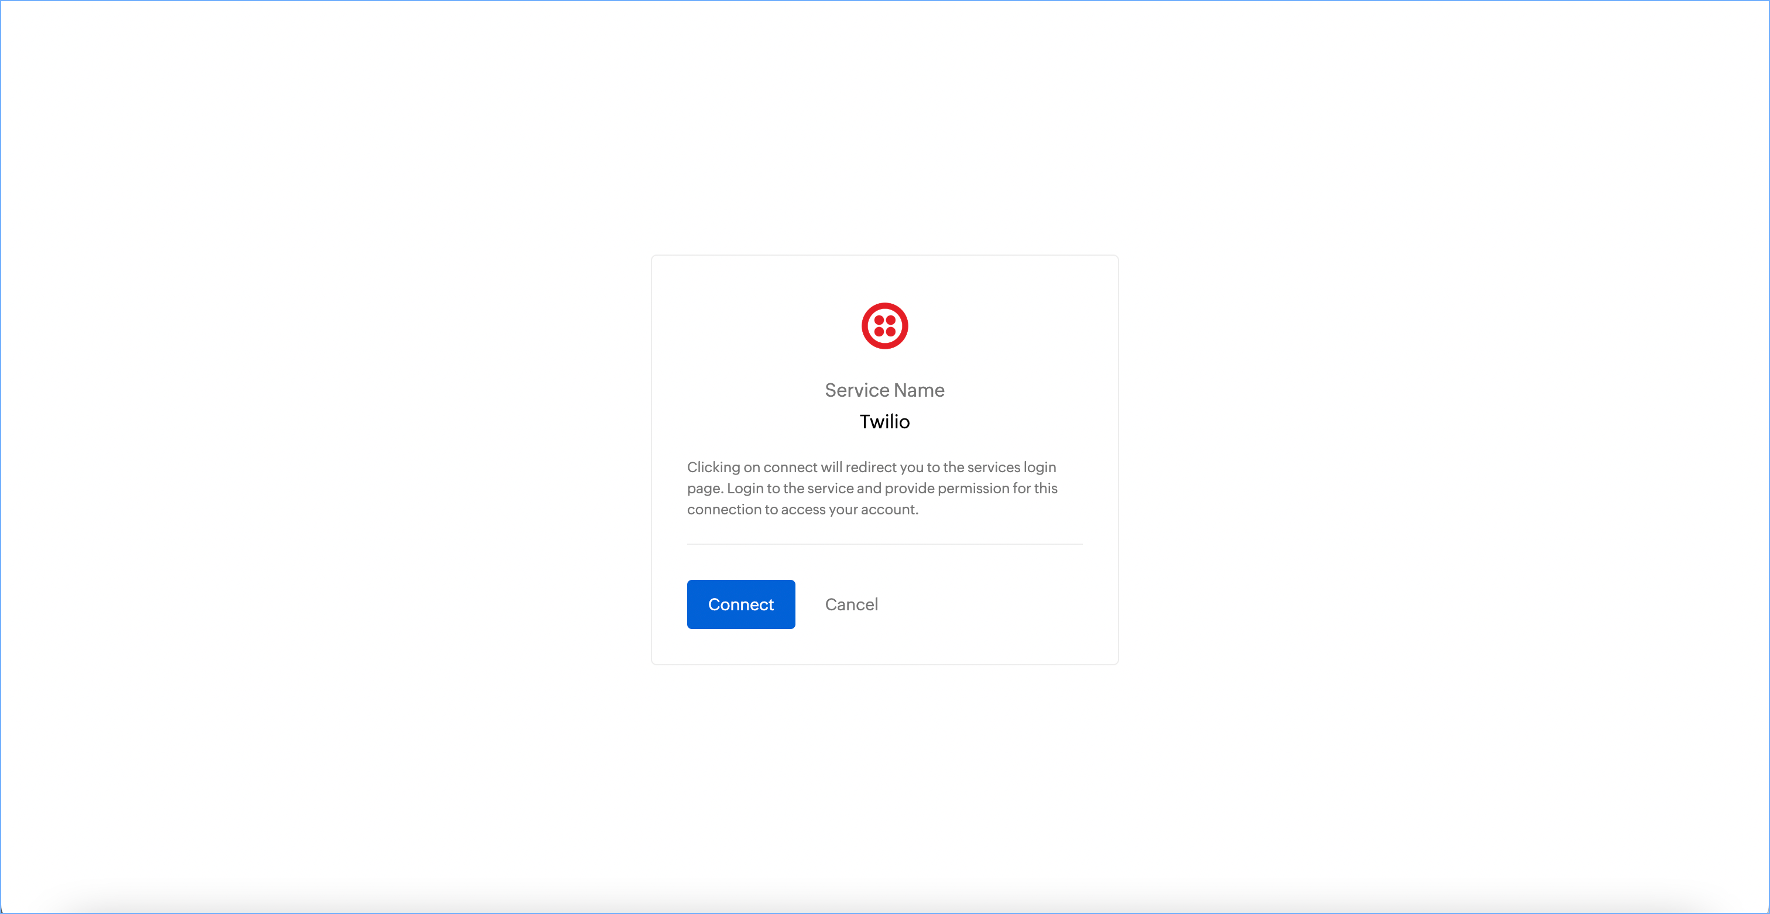Click the divider line above the buttons
The height and width of the screenshot is (914, 1770).
click(x=884, y=544)
